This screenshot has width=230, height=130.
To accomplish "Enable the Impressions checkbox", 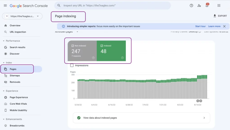I will (72, 65).
